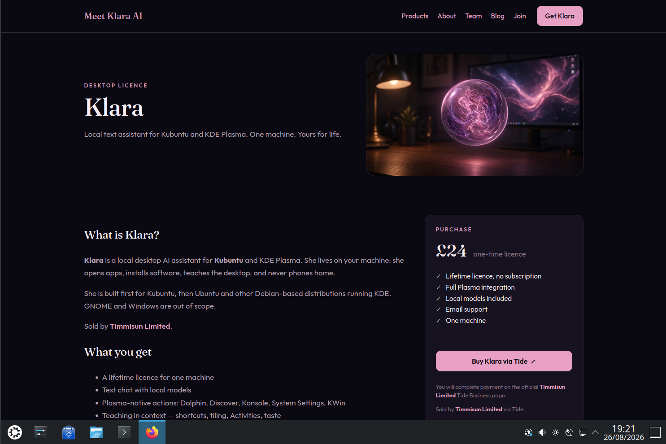Open the brightness tray icon
The image size is (666, 444).
tap(556, 432)
